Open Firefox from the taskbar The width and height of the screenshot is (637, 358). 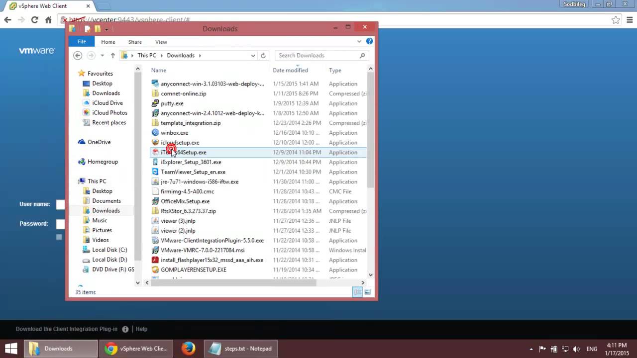(188, 349)
